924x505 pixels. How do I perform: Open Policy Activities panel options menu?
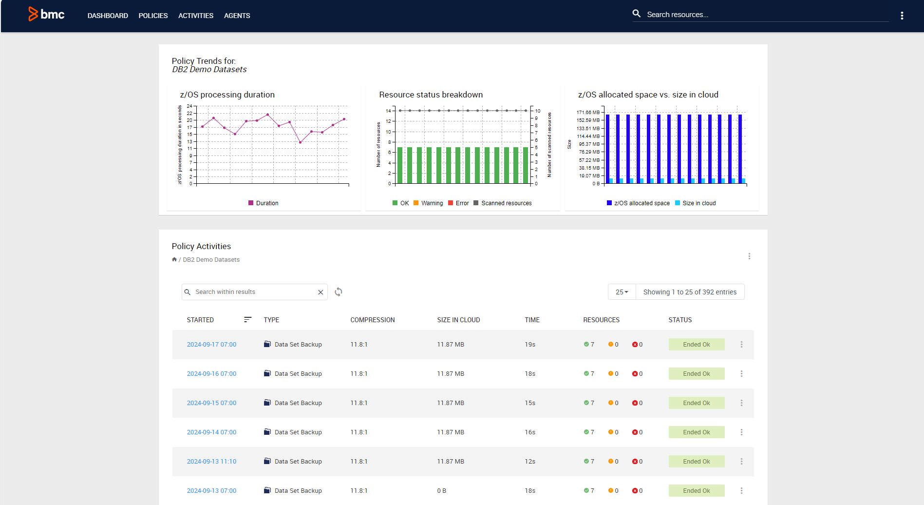coord(749,256)
